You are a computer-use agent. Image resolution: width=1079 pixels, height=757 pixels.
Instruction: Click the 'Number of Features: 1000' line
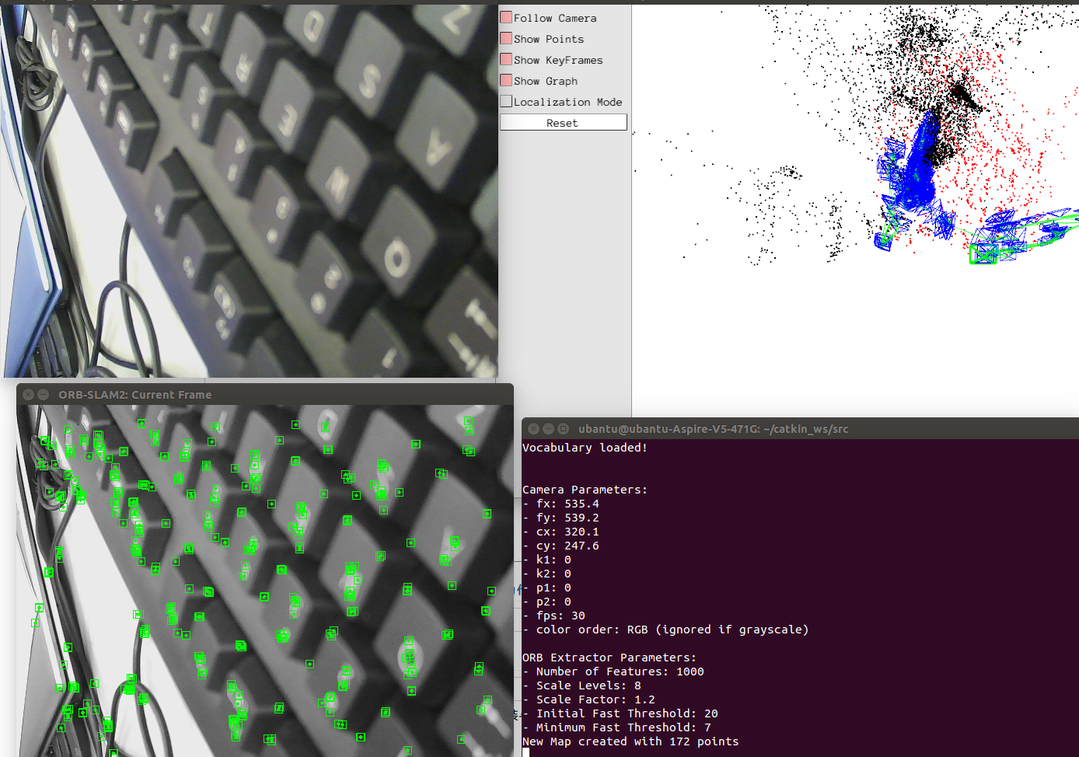[x=613, y=672]
